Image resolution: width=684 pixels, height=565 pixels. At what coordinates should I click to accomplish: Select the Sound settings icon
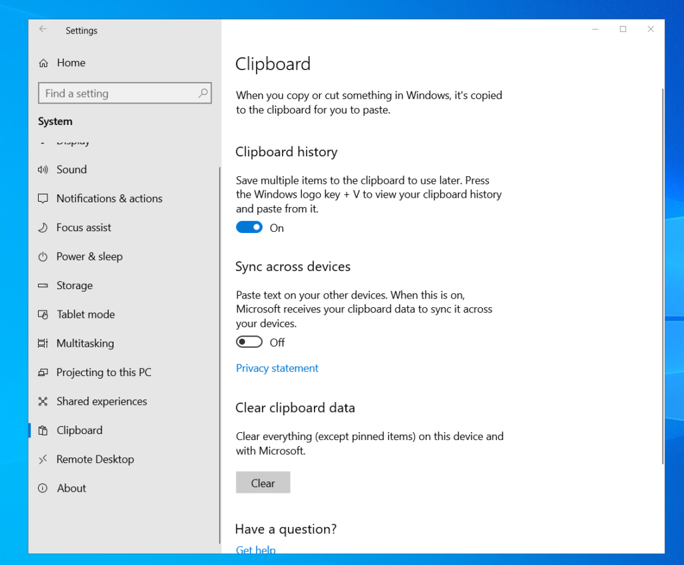click(x=42, y=169)
